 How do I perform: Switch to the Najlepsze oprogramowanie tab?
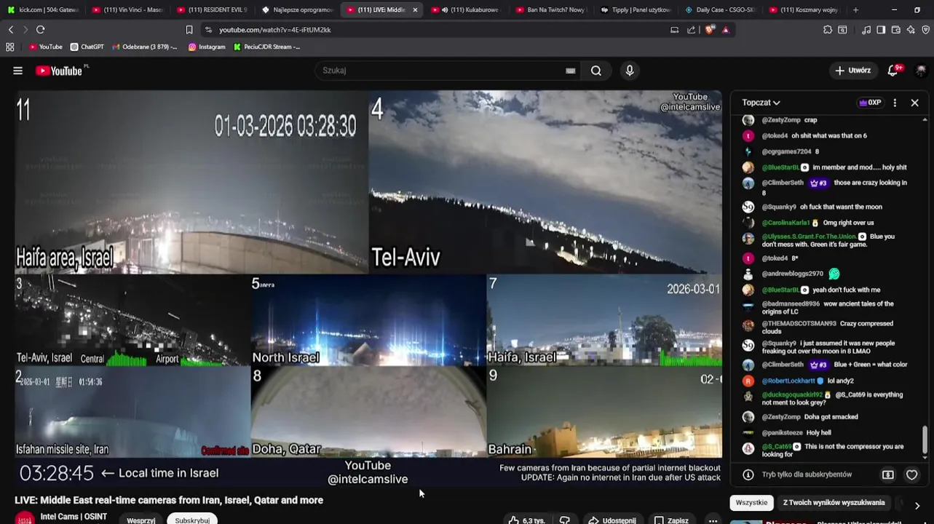coord(297,10)
